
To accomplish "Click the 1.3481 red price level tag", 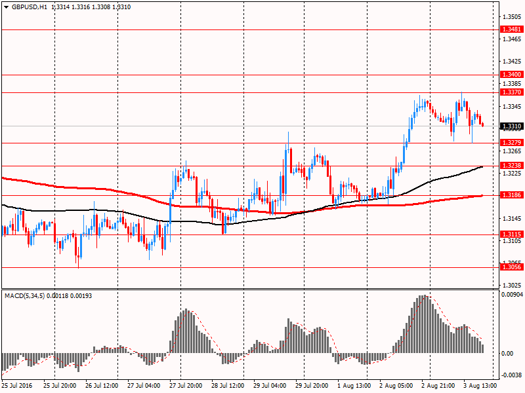I will click(x=511, y=30).
